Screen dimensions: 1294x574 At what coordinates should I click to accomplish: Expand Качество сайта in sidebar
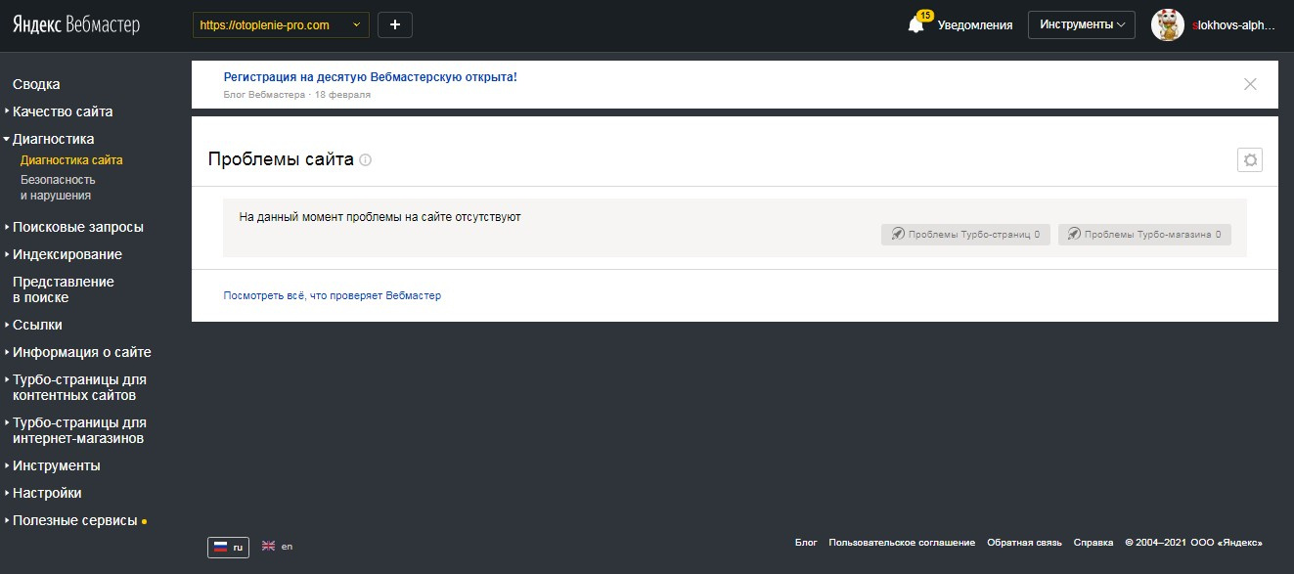(63, 111)
